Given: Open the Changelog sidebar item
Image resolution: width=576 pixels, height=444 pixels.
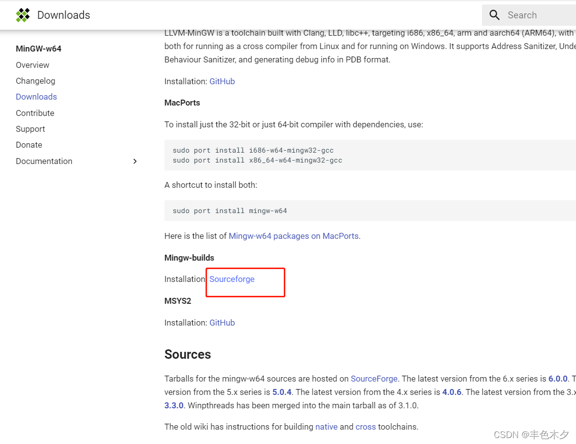Looking at the screenshot, I should [35, 81].
